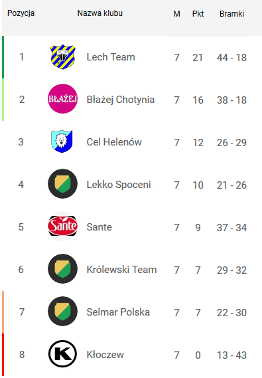Click the pink Błażej Chotynia logo
Viewport: 262px width, 378px height.
pyautogui.click(x=63, y=99)
